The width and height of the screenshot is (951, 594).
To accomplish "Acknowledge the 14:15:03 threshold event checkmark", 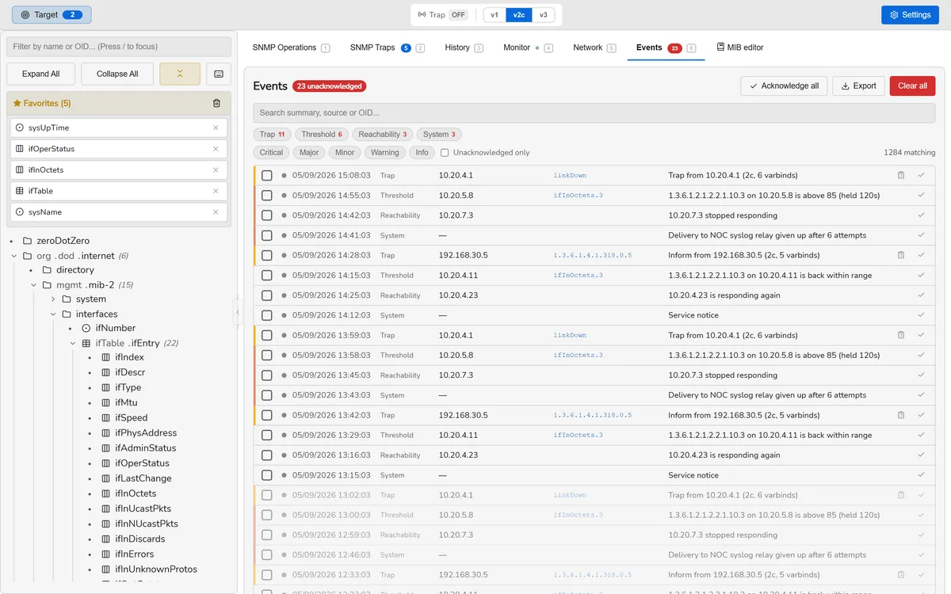I will [921, 275].
